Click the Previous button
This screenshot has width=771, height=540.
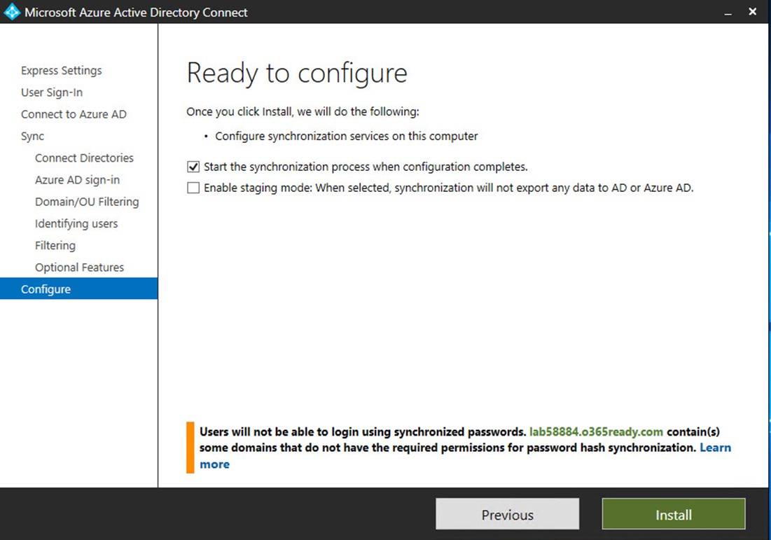pos(508,514)
